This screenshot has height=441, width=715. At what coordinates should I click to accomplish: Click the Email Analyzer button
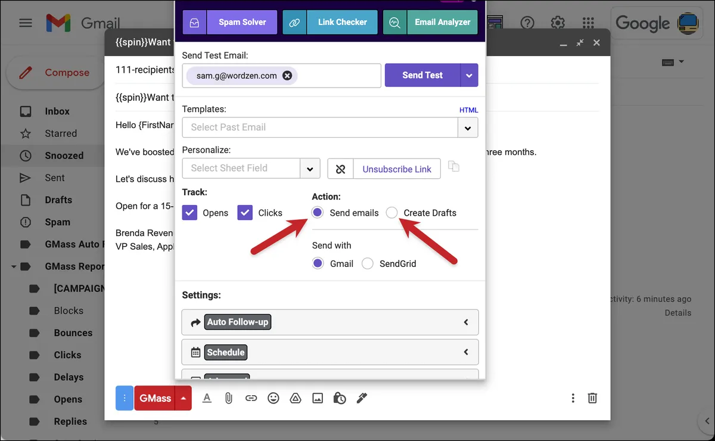point(430,22)
